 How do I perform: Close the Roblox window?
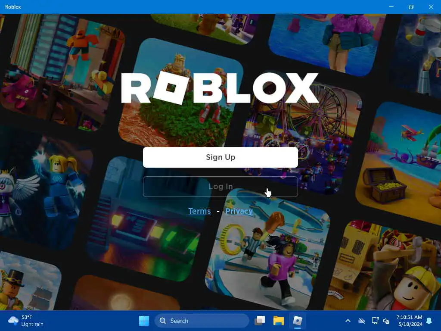click(x=431, y=7)
